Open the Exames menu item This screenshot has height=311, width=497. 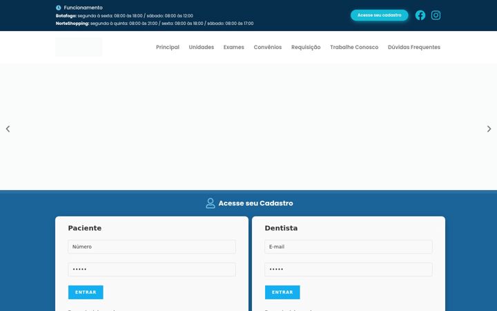[x=233, y=47]
